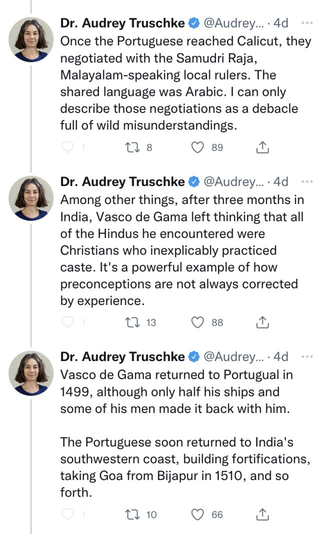
Task: Click the 4d timestamp on the second tweet
Action: (280, 181)
